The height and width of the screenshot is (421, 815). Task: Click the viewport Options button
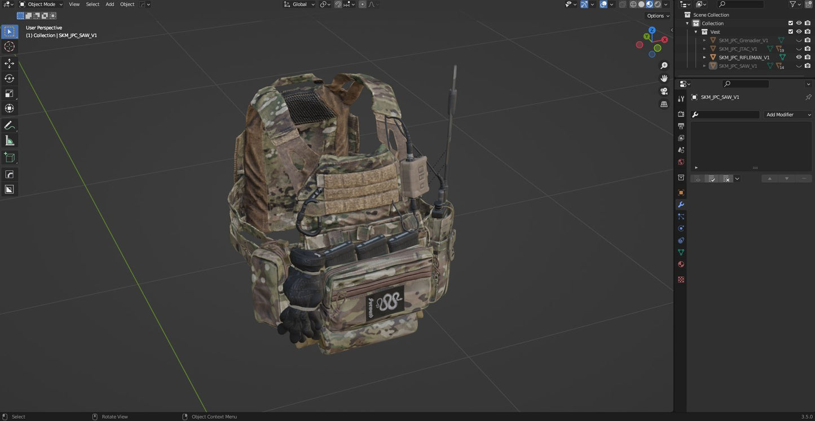[x=658, y=16]
